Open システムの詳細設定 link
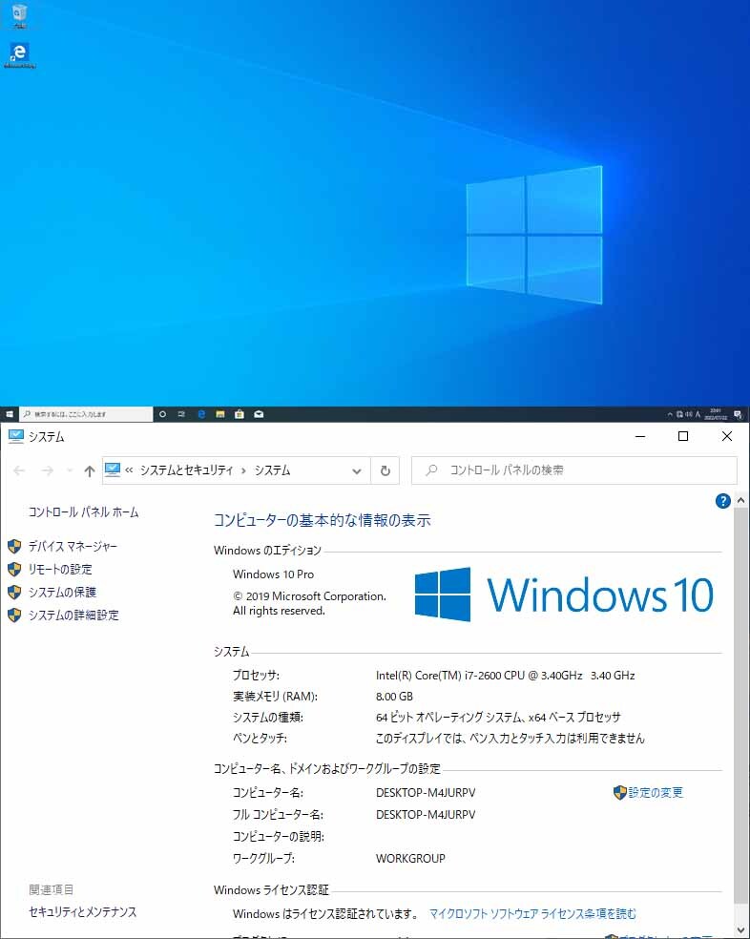The image size is (750, 939). pyautogui.click(x=73, y=615)
